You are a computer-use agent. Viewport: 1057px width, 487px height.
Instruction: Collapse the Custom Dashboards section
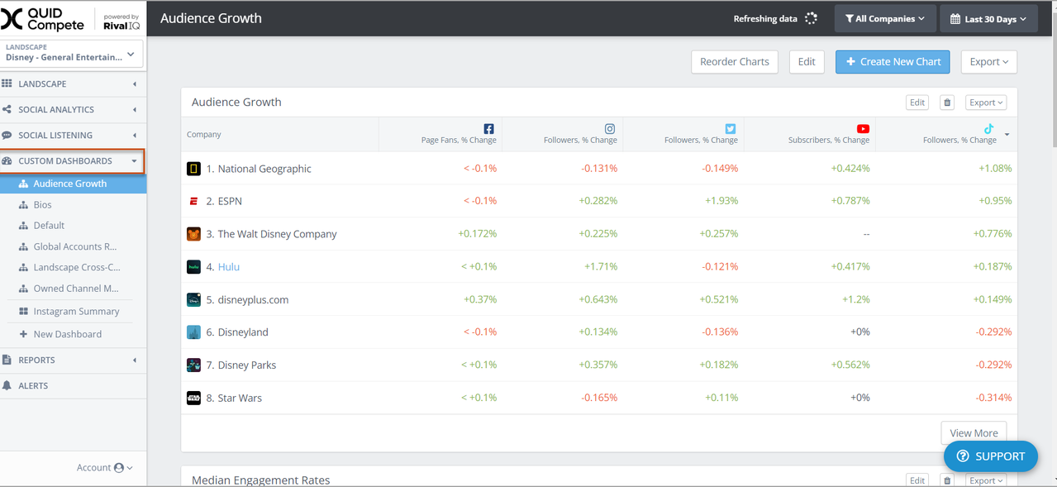[73, 161]
